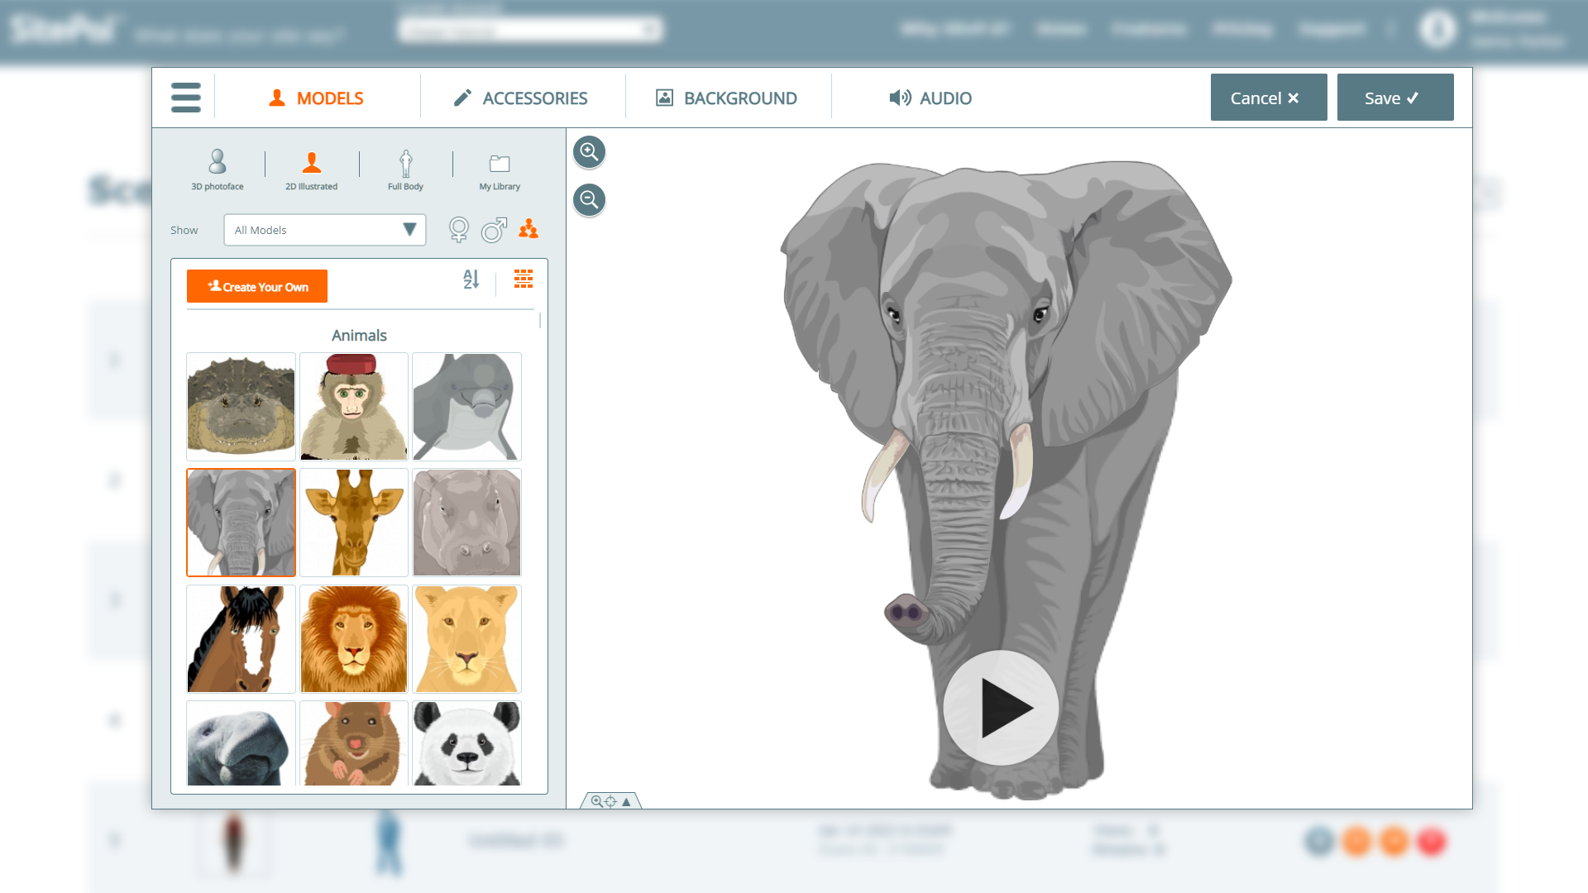Viewport: 1588px width, 893px height.
Task: Switch to the MODELS tab
Action: point(317,98)
